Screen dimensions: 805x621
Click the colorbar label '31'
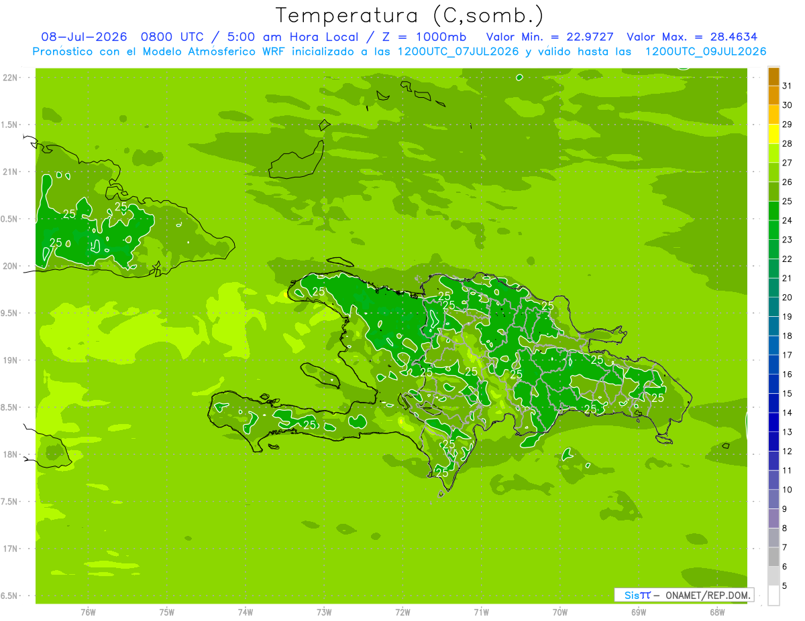(788, 86)
